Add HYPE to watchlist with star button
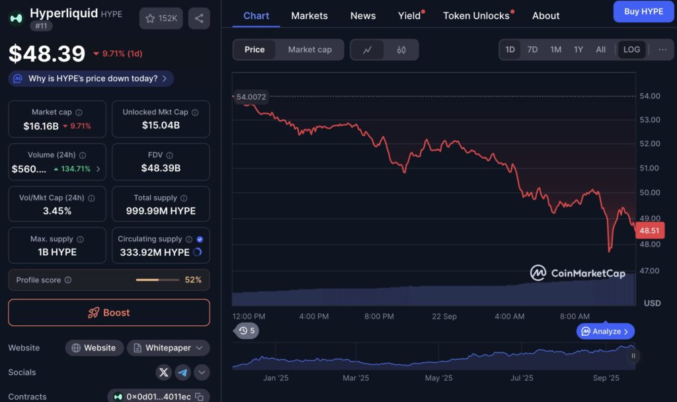Image resolution: width=677 pixels, height=402 pixels. coord(161,18)
